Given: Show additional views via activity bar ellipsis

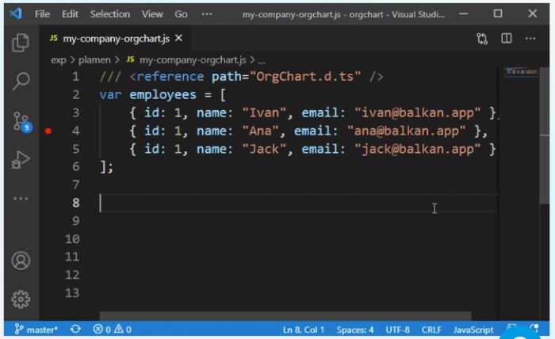Looking at the screenshot, I should tap(21, 199).
